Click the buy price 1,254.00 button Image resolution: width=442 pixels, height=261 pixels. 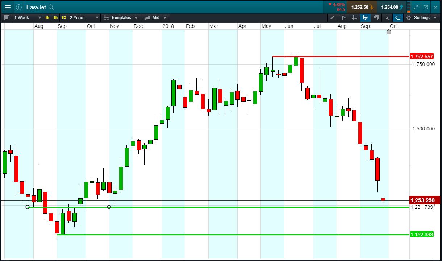[392, 7]
